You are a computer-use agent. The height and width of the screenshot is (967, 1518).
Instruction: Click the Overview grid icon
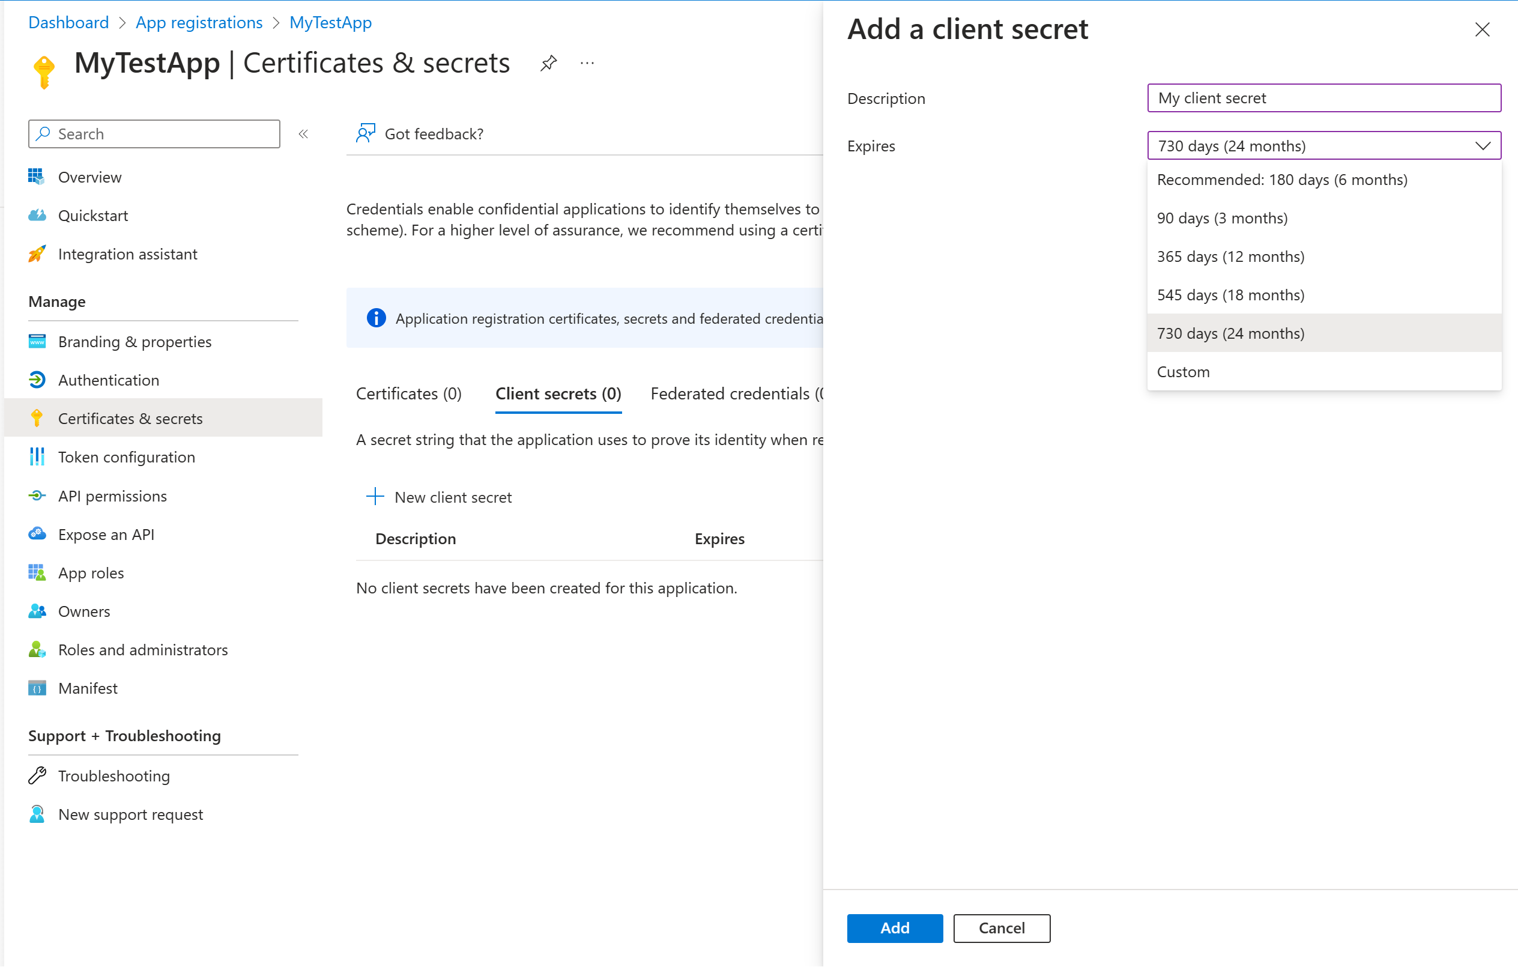pos(37,177)
